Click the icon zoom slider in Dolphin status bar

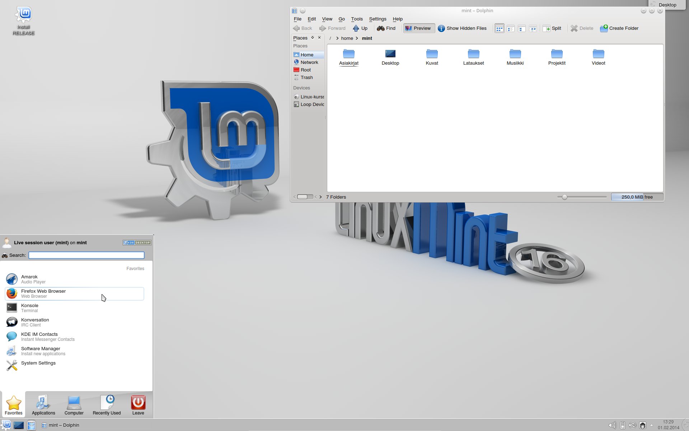[x=582, y=197]
